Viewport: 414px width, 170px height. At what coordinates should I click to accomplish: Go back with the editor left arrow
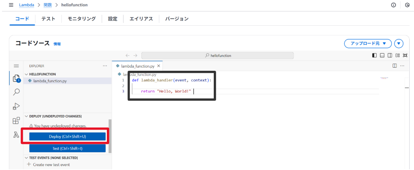[128, 55]
